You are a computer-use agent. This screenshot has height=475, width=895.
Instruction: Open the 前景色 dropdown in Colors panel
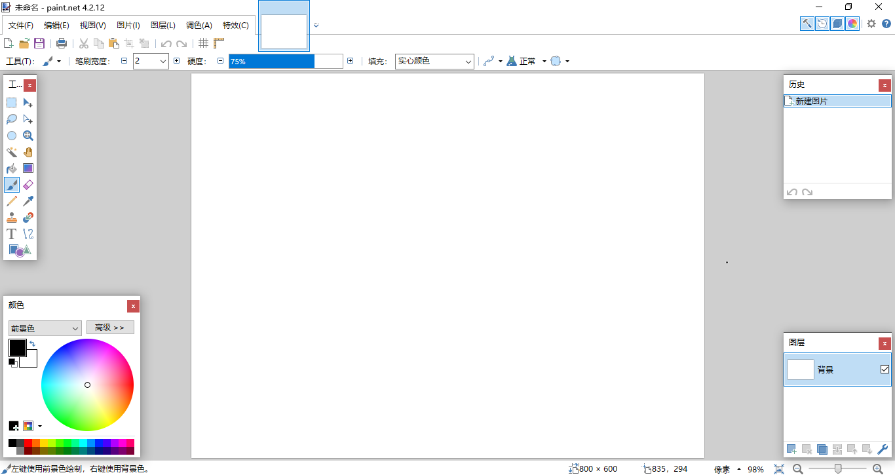(x=45, y=328)
